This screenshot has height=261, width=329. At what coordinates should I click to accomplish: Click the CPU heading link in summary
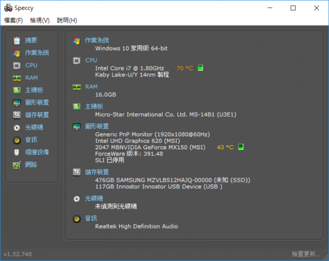pyautogui.click(x=91, y=60)
